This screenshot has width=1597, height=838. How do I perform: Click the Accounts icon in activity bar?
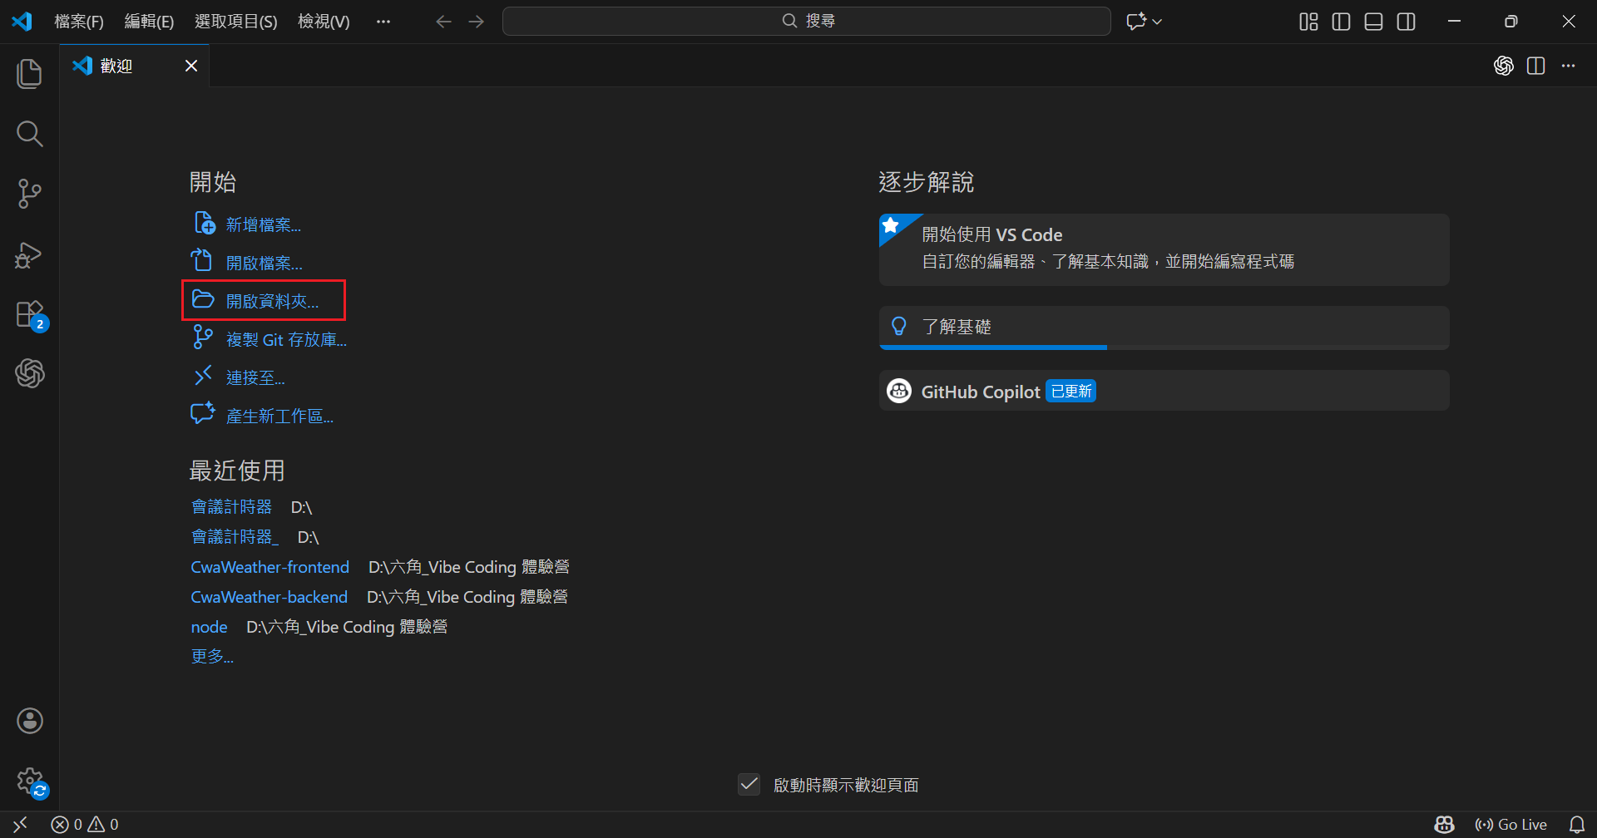pyautogui.click(x=30, y=721)
